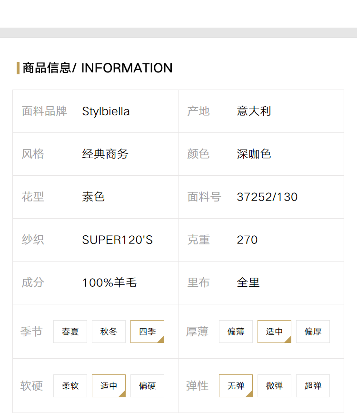Image resolution: width=357 pixels, height=413 pixels.
Task: Select 微弹 elasticity option
Action: click(x=274, y=385)
